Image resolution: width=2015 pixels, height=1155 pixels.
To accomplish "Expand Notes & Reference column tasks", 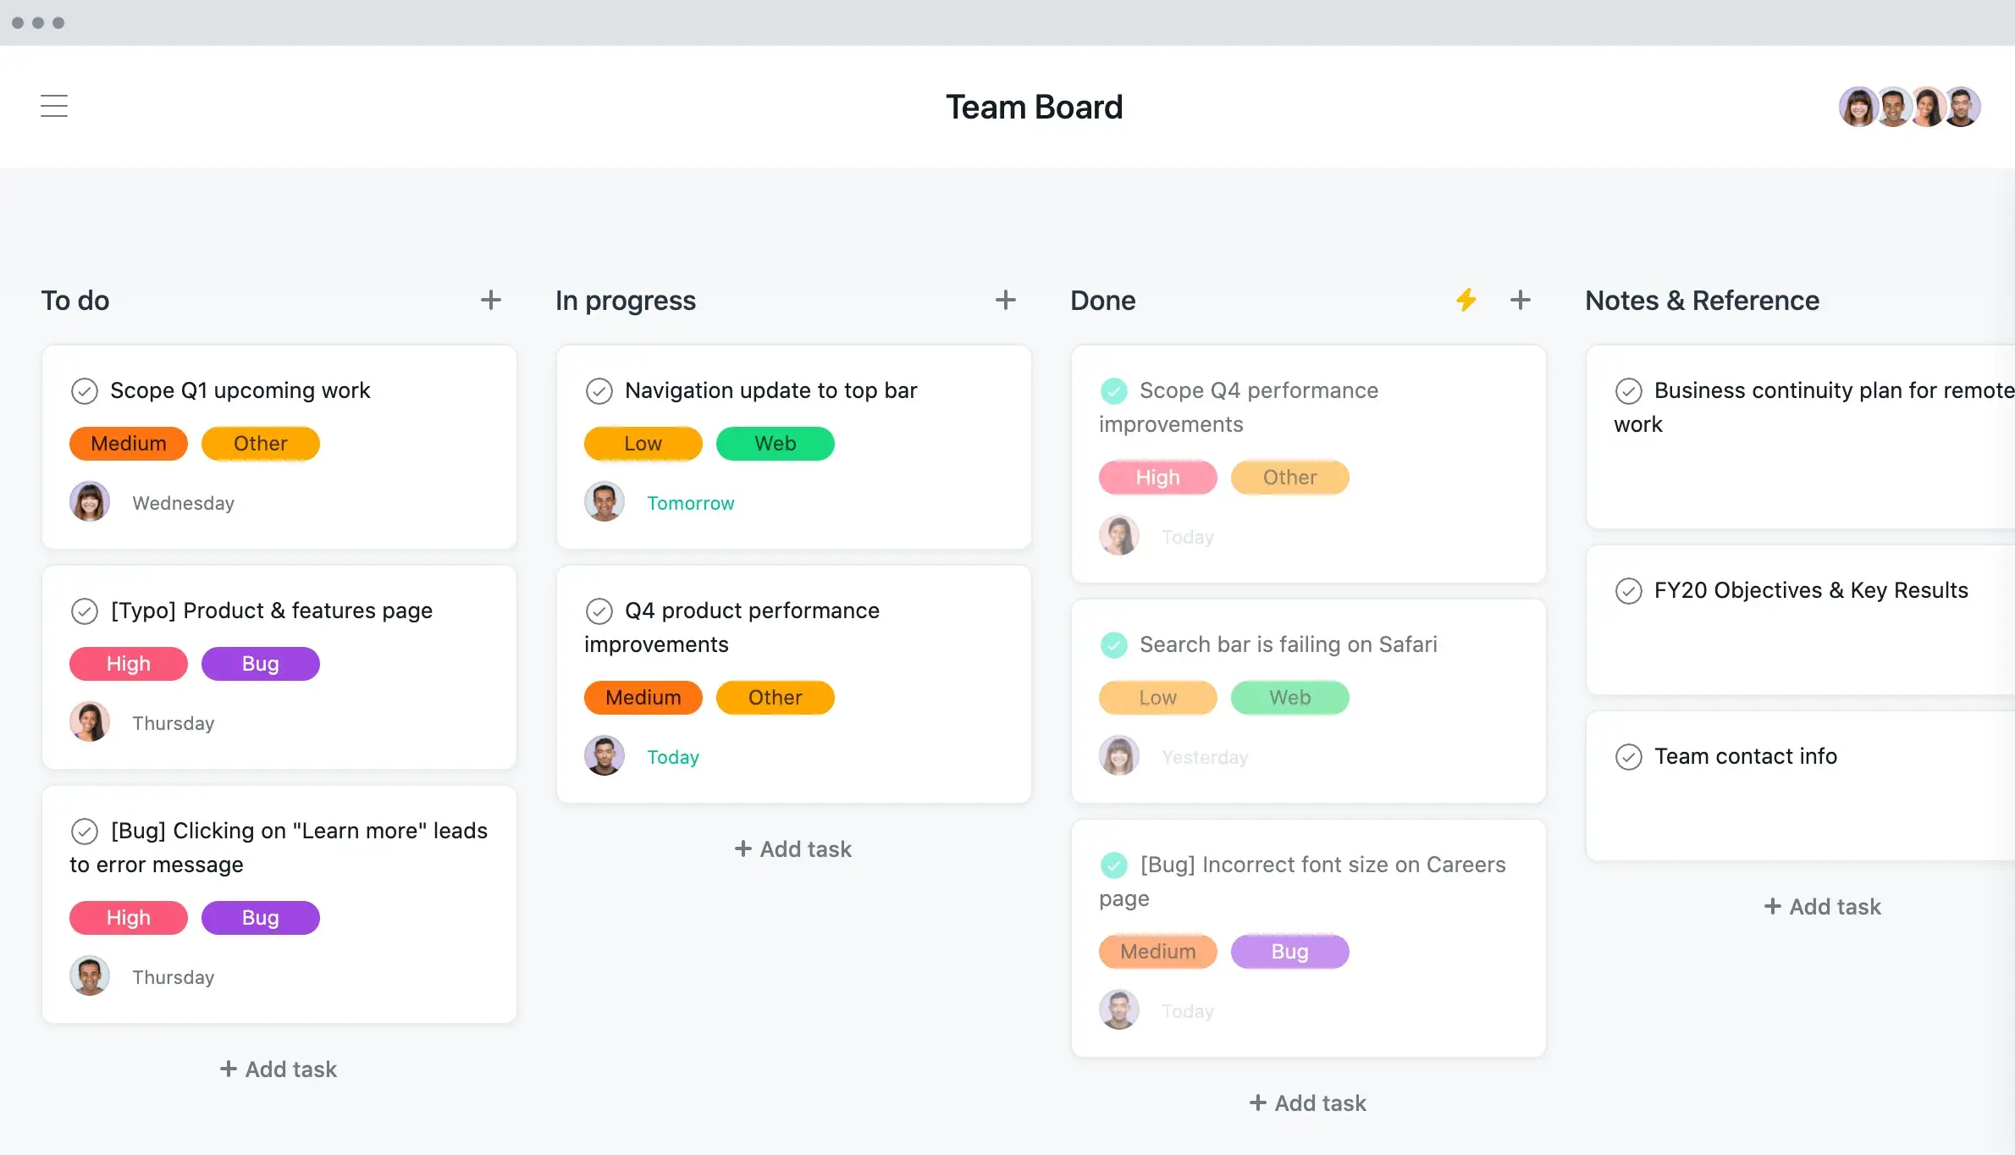I will point(1703,299).
